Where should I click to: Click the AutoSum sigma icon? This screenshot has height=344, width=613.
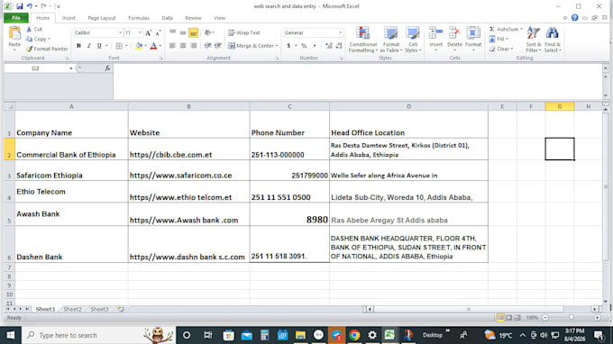tap(492, 30)
